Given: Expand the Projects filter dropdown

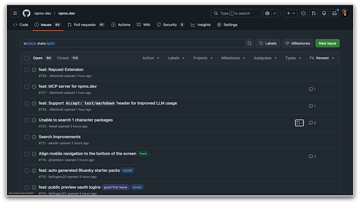Looking at the screenshot, I should pyautogui.click(x=203, y=58).
